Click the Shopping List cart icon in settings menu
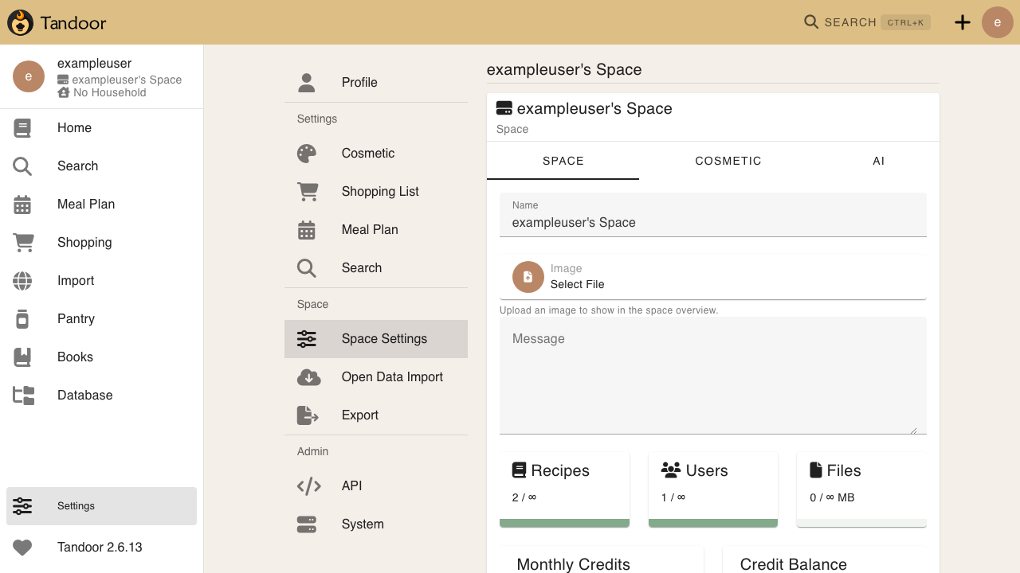Viewport: 1020px width, 573px height. [308, 192]
